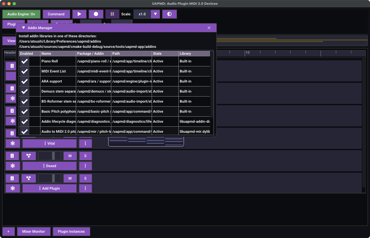Toggle the Audio Engine On button
This screenshot has height=238, width=370.
click(21, 14)
